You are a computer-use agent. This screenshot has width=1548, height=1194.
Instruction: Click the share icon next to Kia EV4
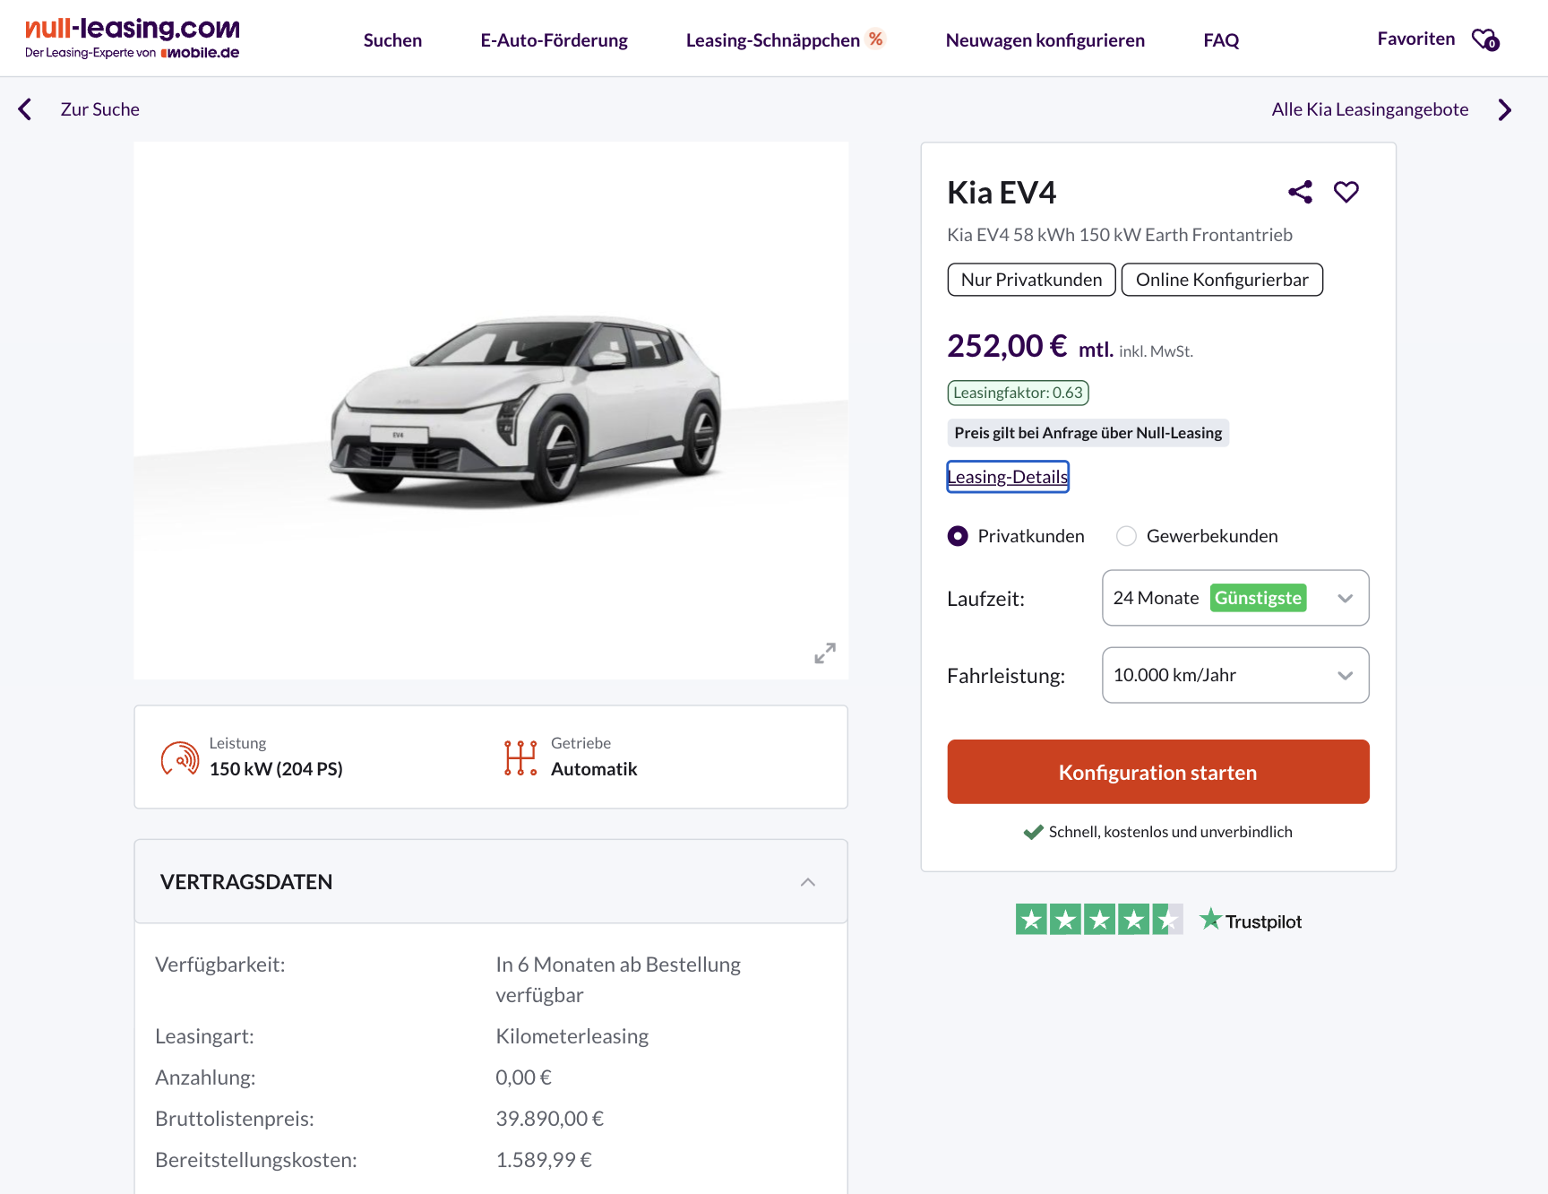click(1300, 192)
